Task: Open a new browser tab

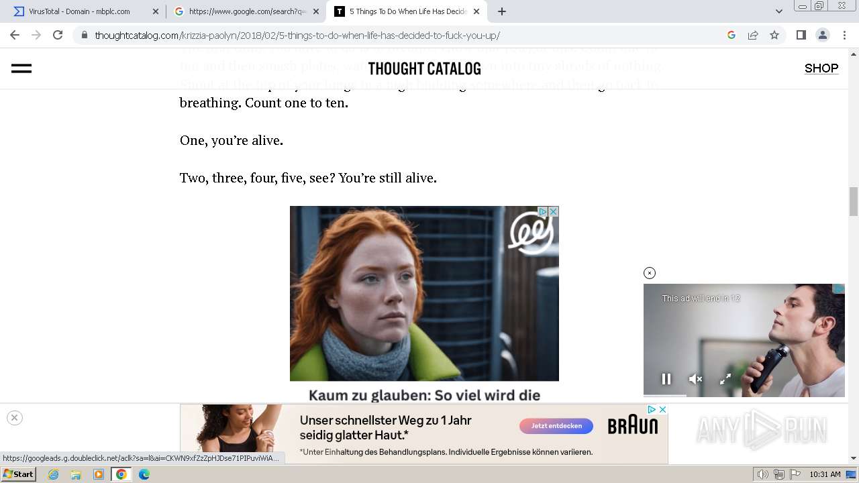Action: (x=501, y=11)
